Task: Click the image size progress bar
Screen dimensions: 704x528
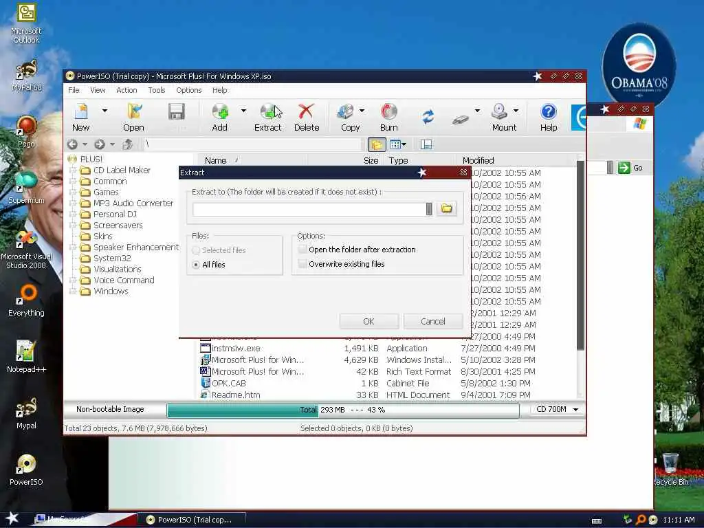Action: point(343,410)
